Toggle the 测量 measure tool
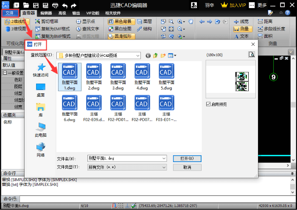This screenshot has width=297, height=210. point(243,29)
